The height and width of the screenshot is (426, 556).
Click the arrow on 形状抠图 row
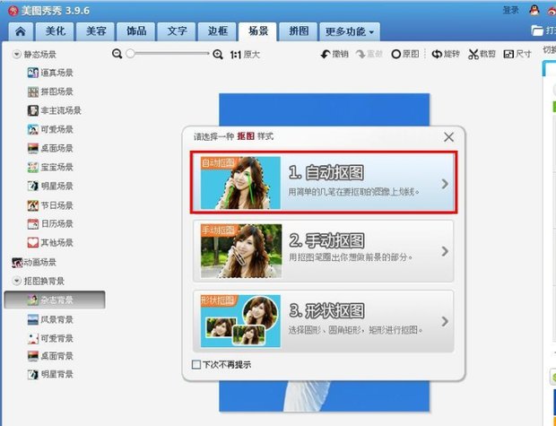[x=445, y=321]
